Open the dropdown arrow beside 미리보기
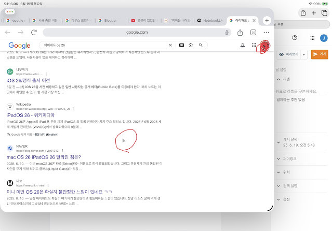This screenshot has width=332, height=231. point(304,54)
